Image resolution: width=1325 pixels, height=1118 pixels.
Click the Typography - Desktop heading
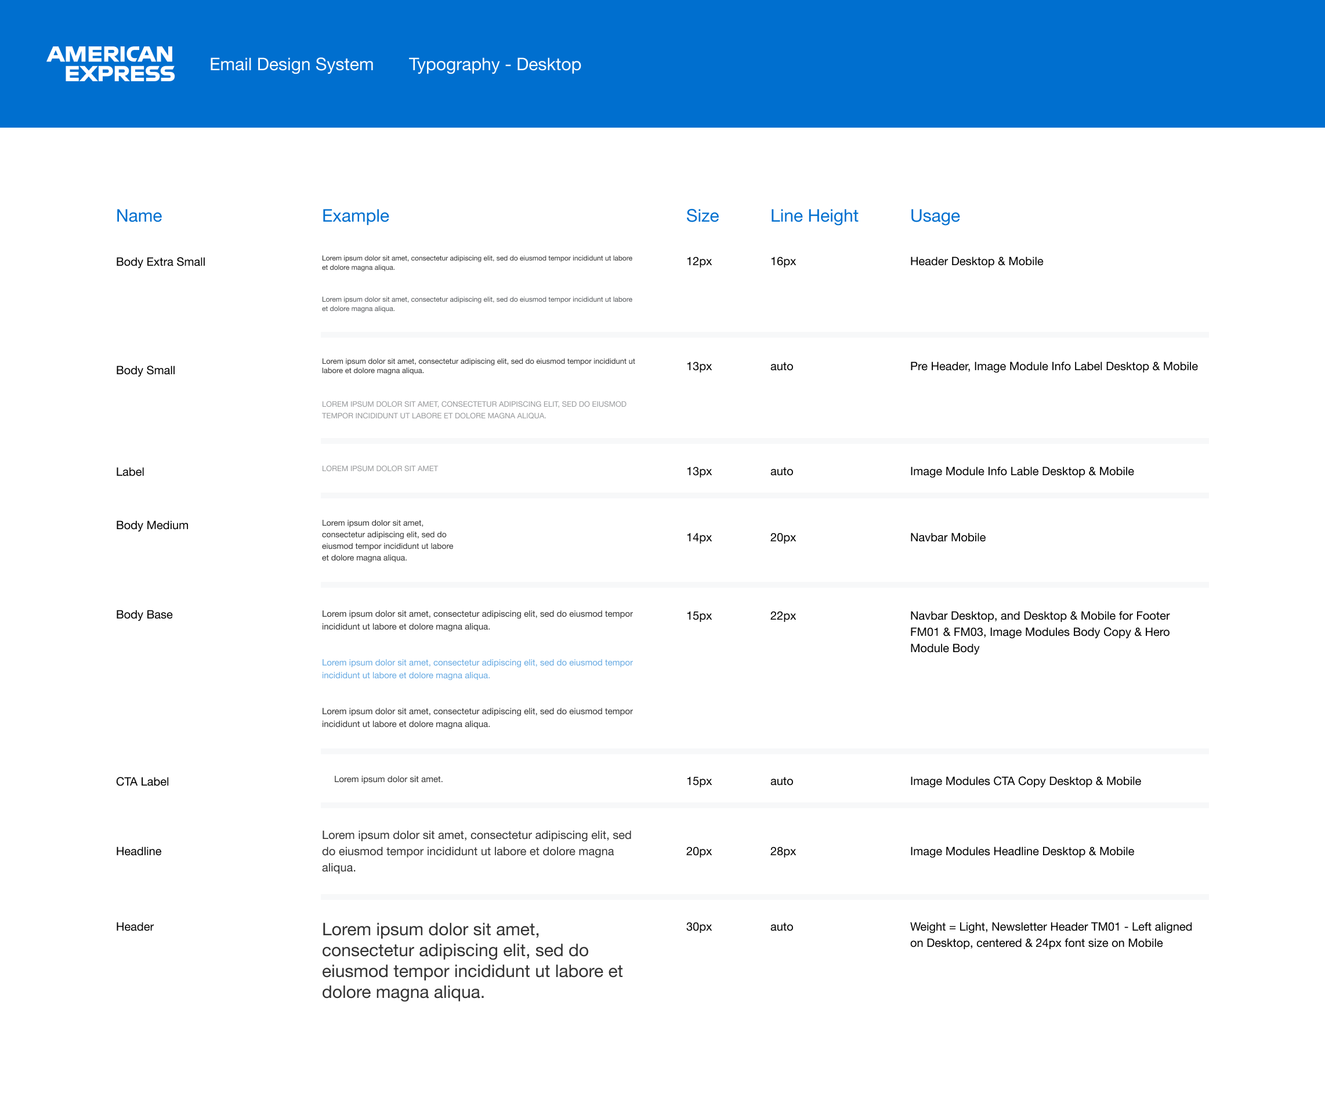tap(495, 64)
